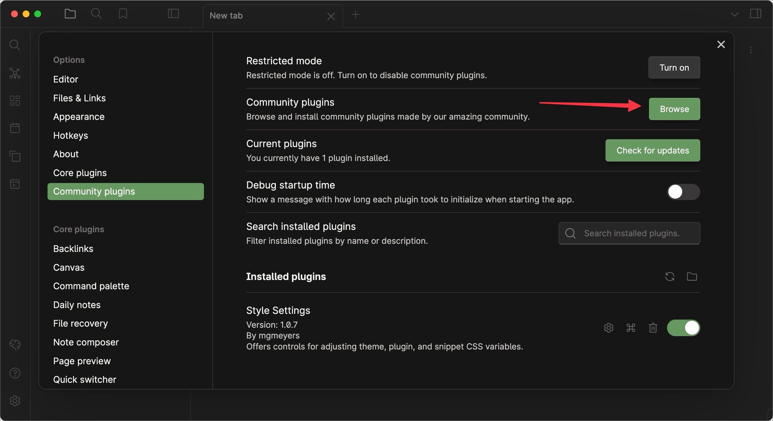Uninstall Style Settings via trash icon
This screenshot has width=773, height=421.
(653, 328)
